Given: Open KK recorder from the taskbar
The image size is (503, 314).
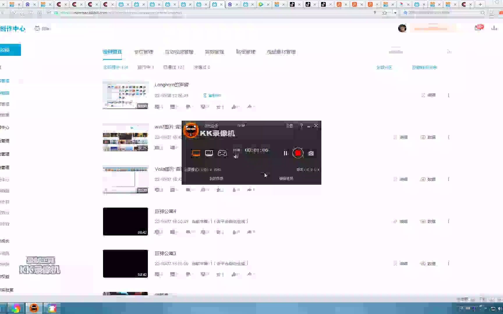Looking at the screenshot, I should pos(34,308).
